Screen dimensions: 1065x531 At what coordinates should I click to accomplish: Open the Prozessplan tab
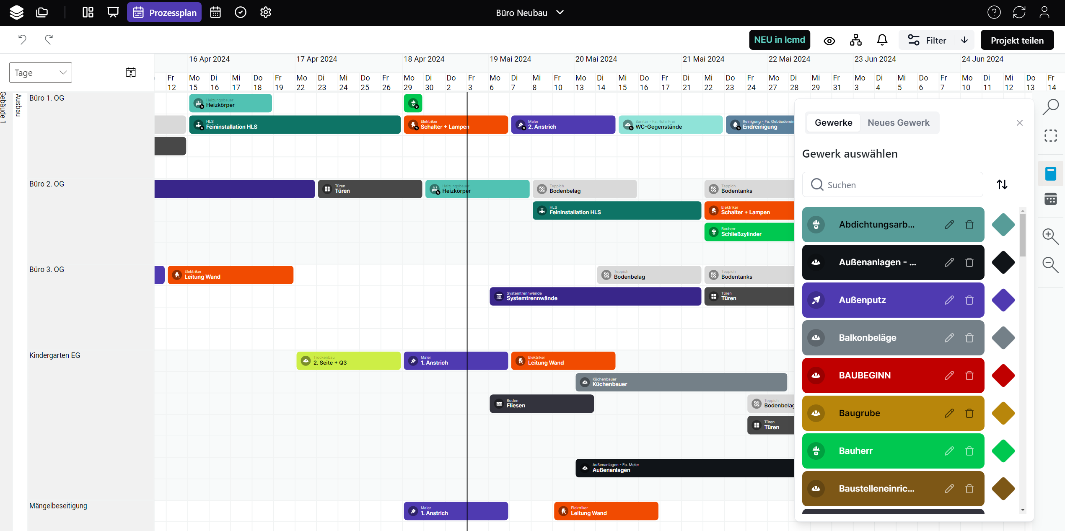(164, 13)
